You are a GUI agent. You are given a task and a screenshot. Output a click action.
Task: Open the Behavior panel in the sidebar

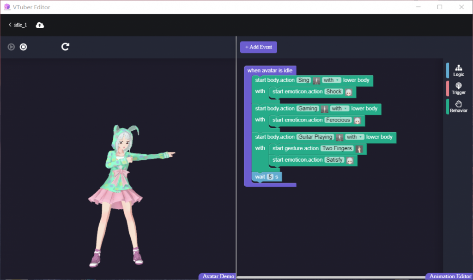[458, 107]
